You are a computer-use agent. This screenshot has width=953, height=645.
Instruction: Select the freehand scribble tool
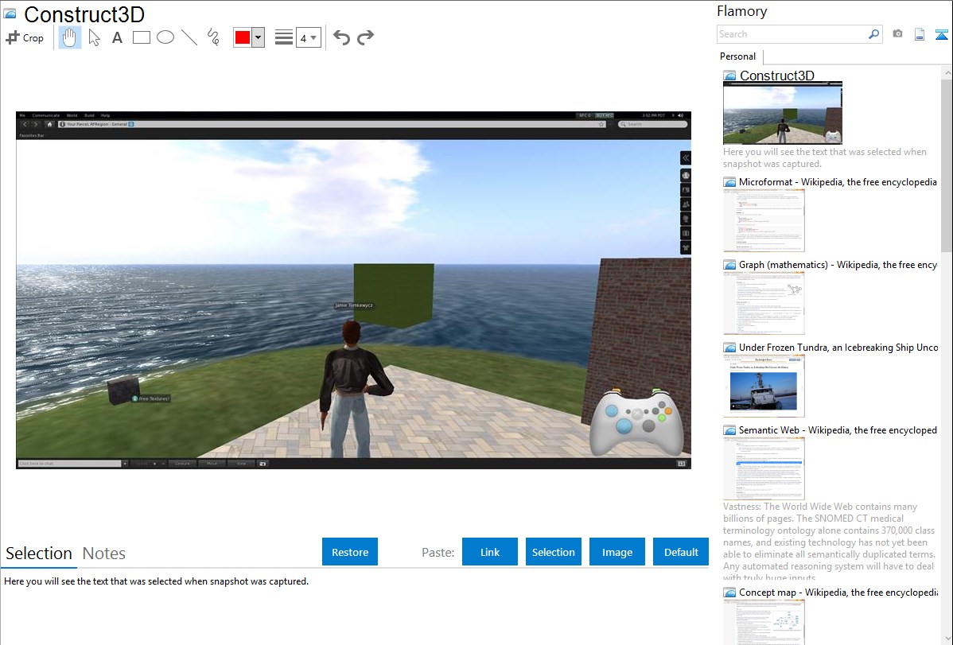(x=213, y=37)
